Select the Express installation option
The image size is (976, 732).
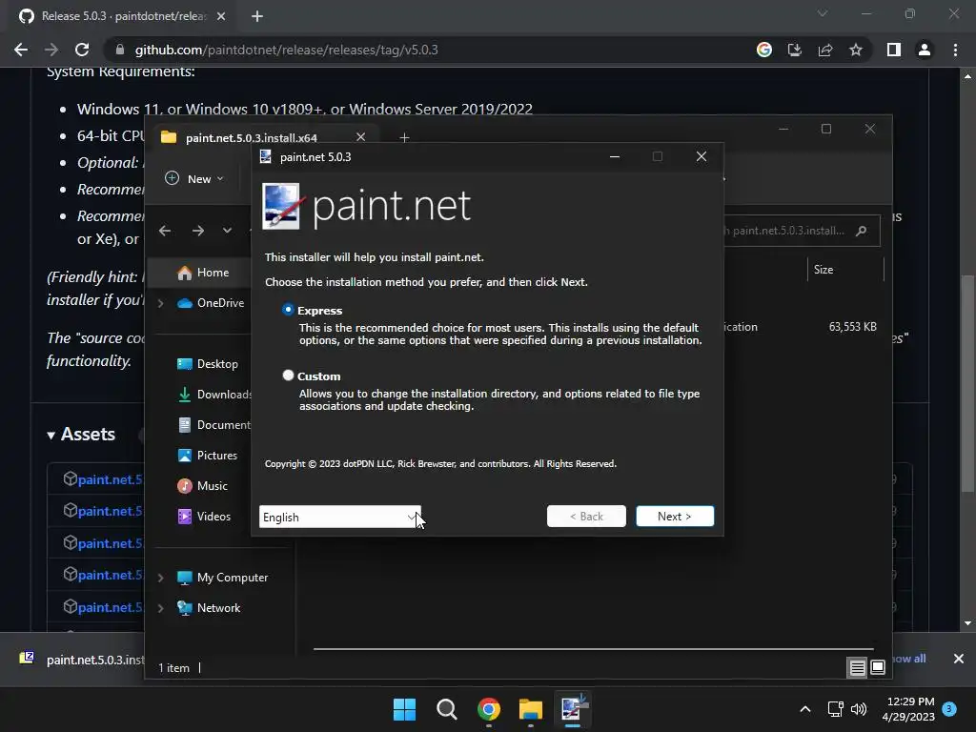tap(288, 310)
